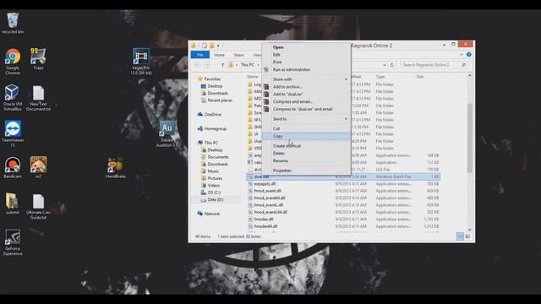The image size is (541, 304).
Task: Choose Compress to "dual.rar" and email
Action: (306, 109)
